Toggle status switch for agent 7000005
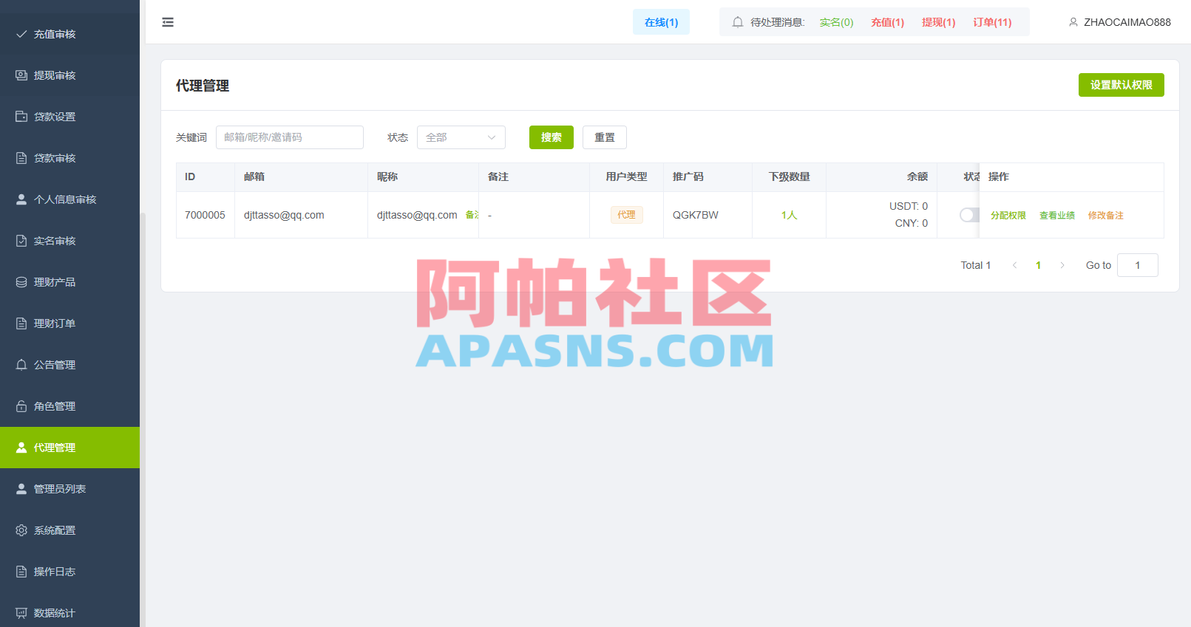Image resolution: width=1191 pixels, height=627 pixels. (969, 215)
